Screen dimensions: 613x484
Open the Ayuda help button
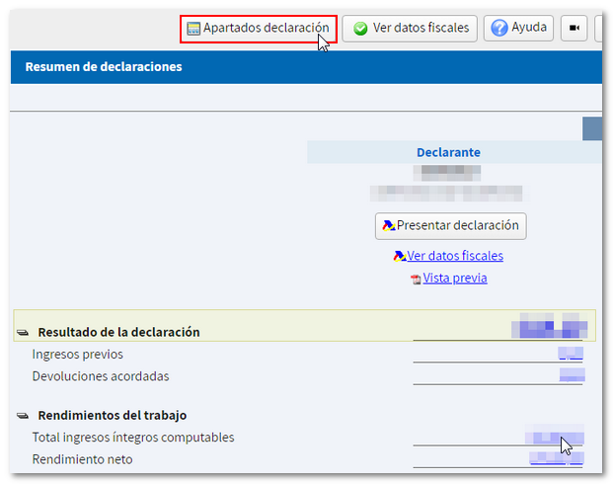[519, 29]
